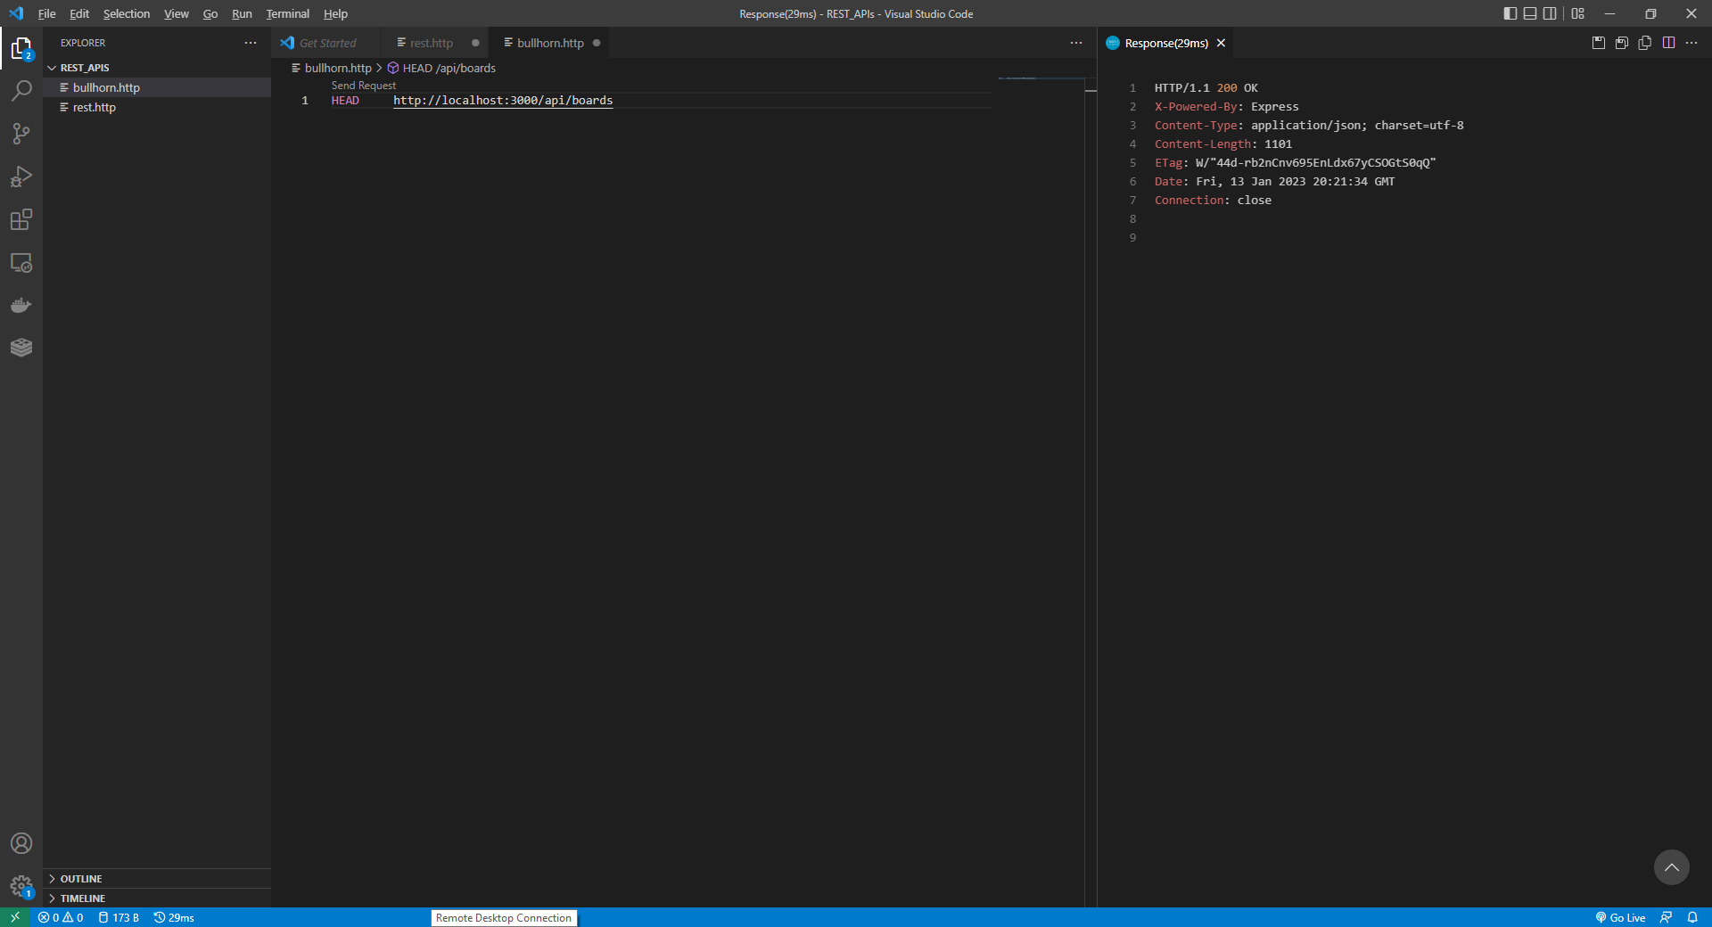Collapse the REST_APIS folder

pyautogui.click(x=157, y=68)
